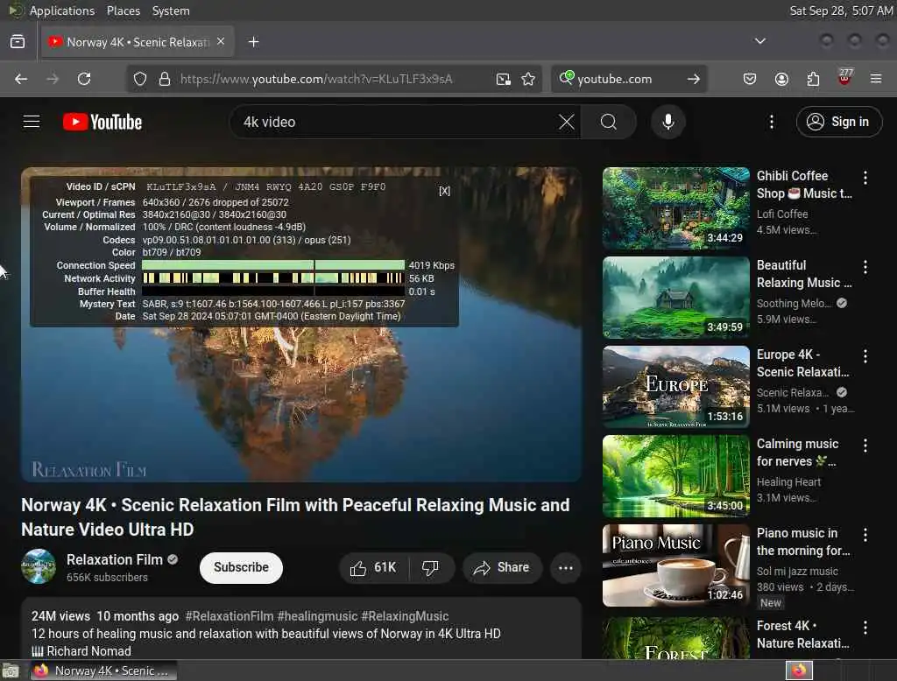Go back with browser back arrow
The image size is (897, 681).
point(21,79)
